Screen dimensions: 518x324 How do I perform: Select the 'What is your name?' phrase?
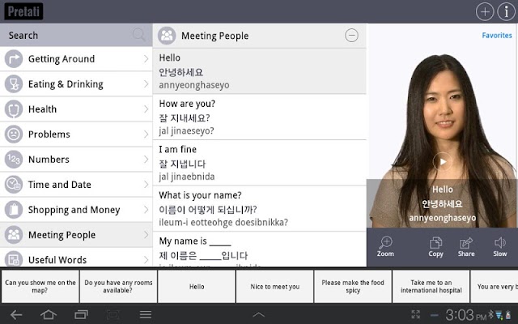pyautogui.click(x=259, y=208)
